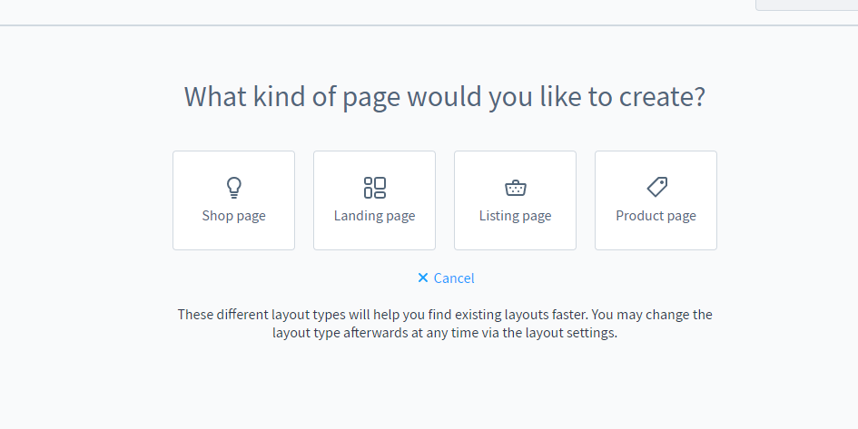Select the "Landing page" text label
This screenshot has height=429, width=858.
(x=374, y=216)
